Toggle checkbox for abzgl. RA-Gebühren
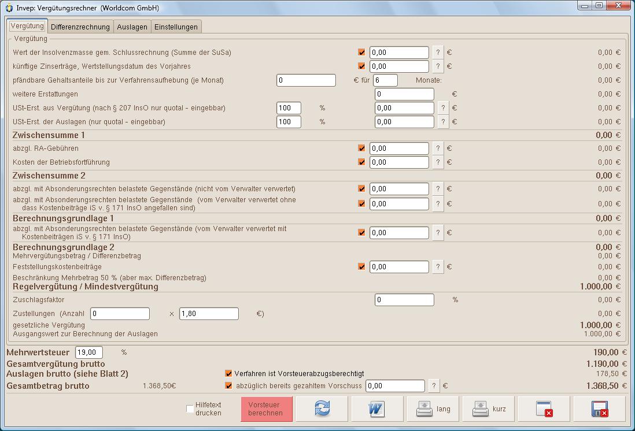The height and width of the screenshot is (431, 635). point(361,148)
